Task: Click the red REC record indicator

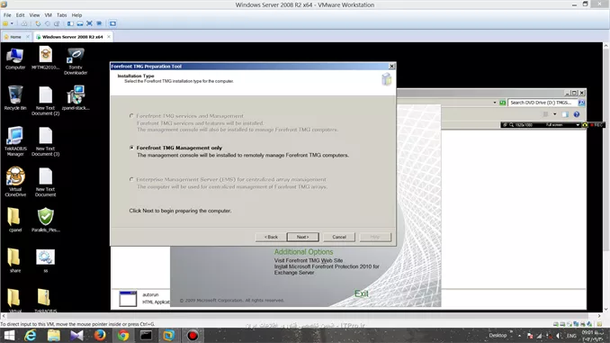Action: tap(597, 125)
